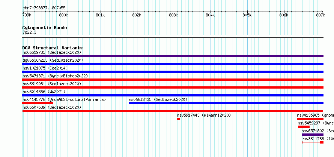
Task: Click the 804k ruler position
Action: (x=211, y=15)
